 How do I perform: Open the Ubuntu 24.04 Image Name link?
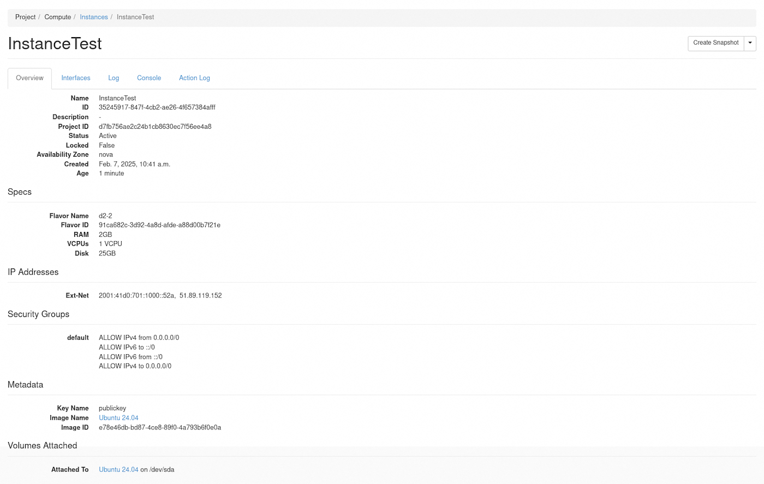[118, 418]
